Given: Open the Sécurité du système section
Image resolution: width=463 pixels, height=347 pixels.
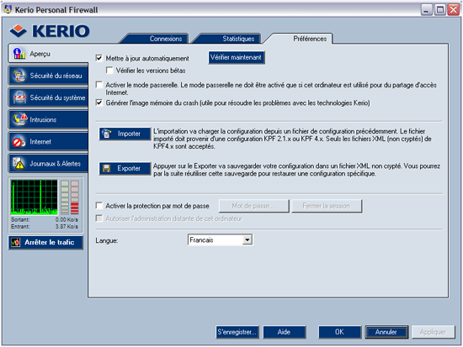Looking at the screenshot, I should [48, 97].
